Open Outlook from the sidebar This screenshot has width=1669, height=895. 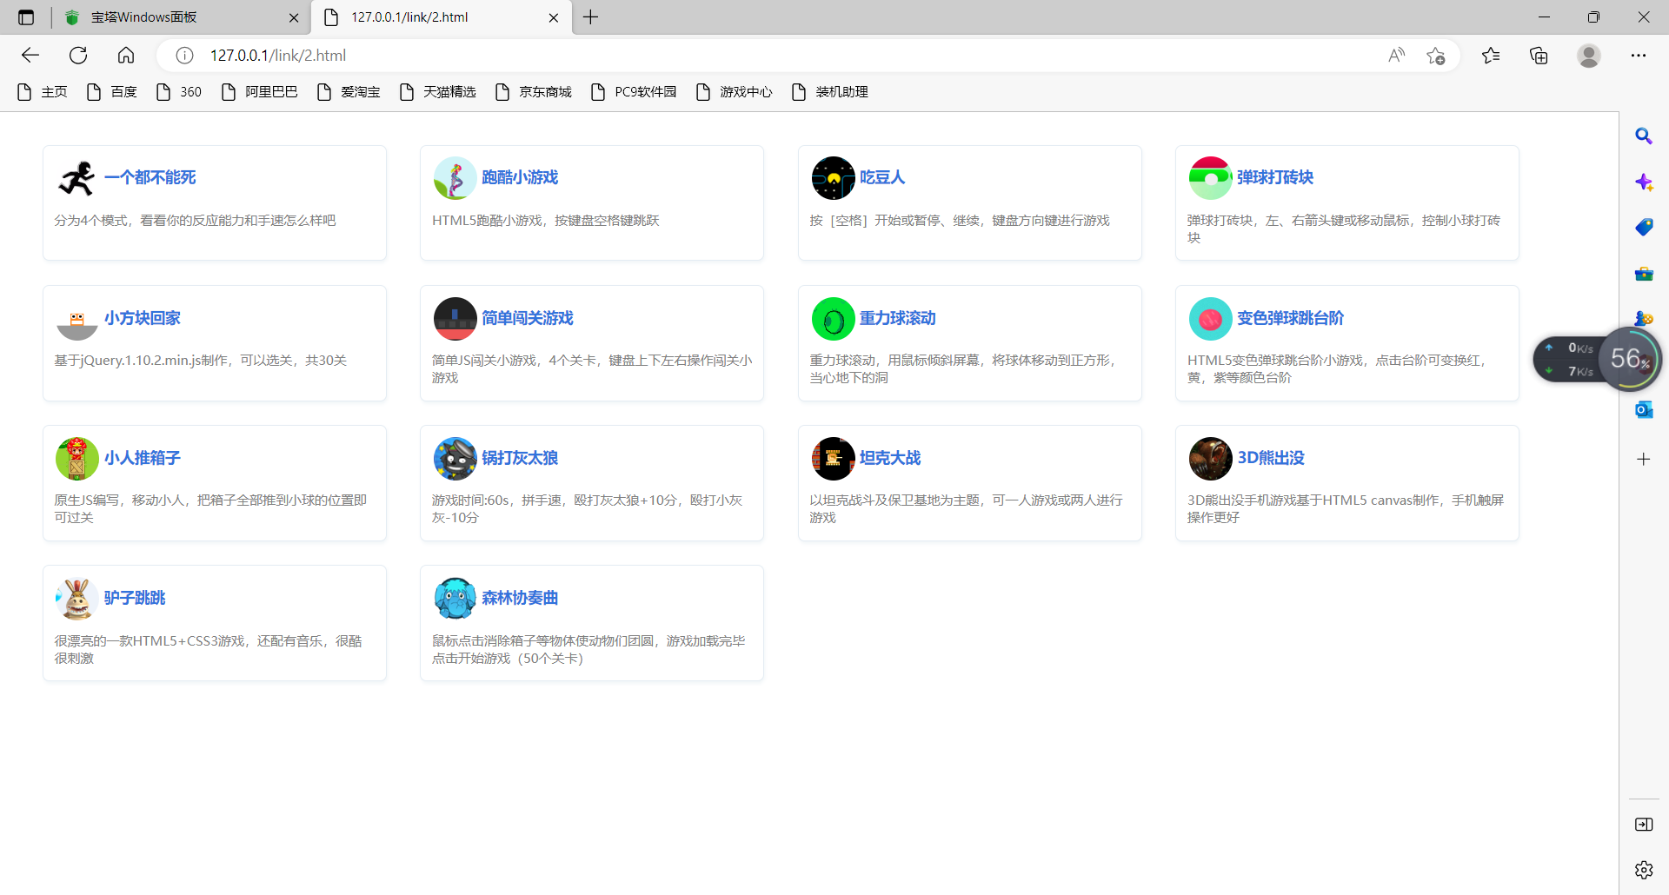[1645, 409]
